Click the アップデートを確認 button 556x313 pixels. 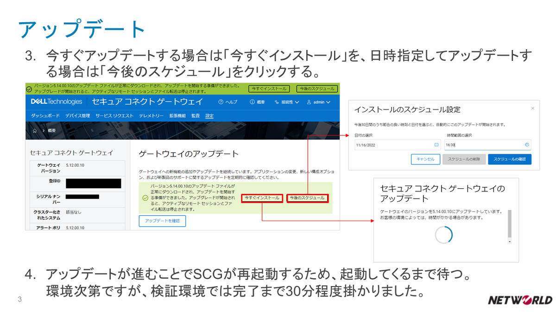click(x=162, y=221)
